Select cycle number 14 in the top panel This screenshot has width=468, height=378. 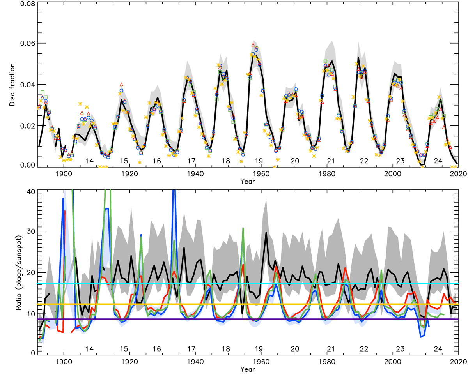89,161
